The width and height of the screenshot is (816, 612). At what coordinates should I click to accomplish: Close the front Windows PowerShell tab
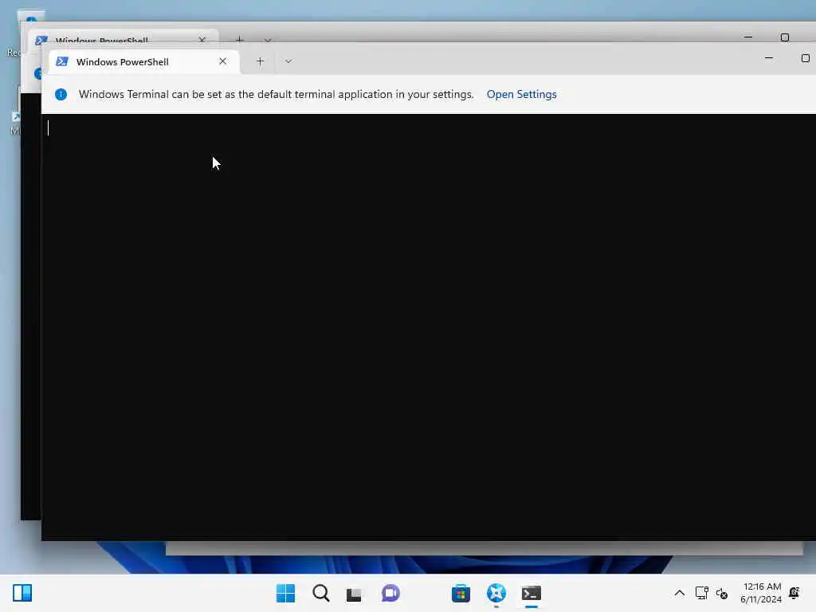(223, 61)
